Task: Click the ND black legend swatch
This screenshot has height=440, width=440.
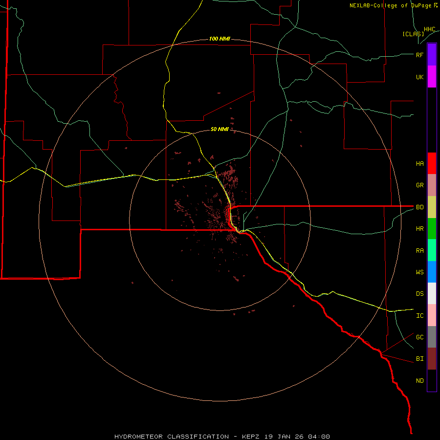Action: (x=432, y=380)
